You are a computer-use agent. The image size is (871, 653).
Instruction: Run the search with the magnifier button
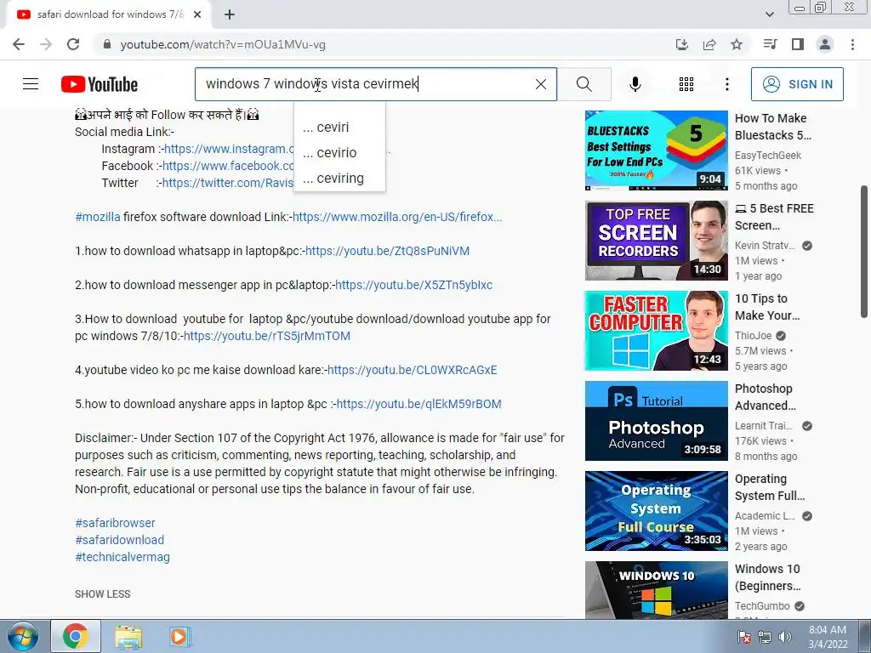point(584,84)
